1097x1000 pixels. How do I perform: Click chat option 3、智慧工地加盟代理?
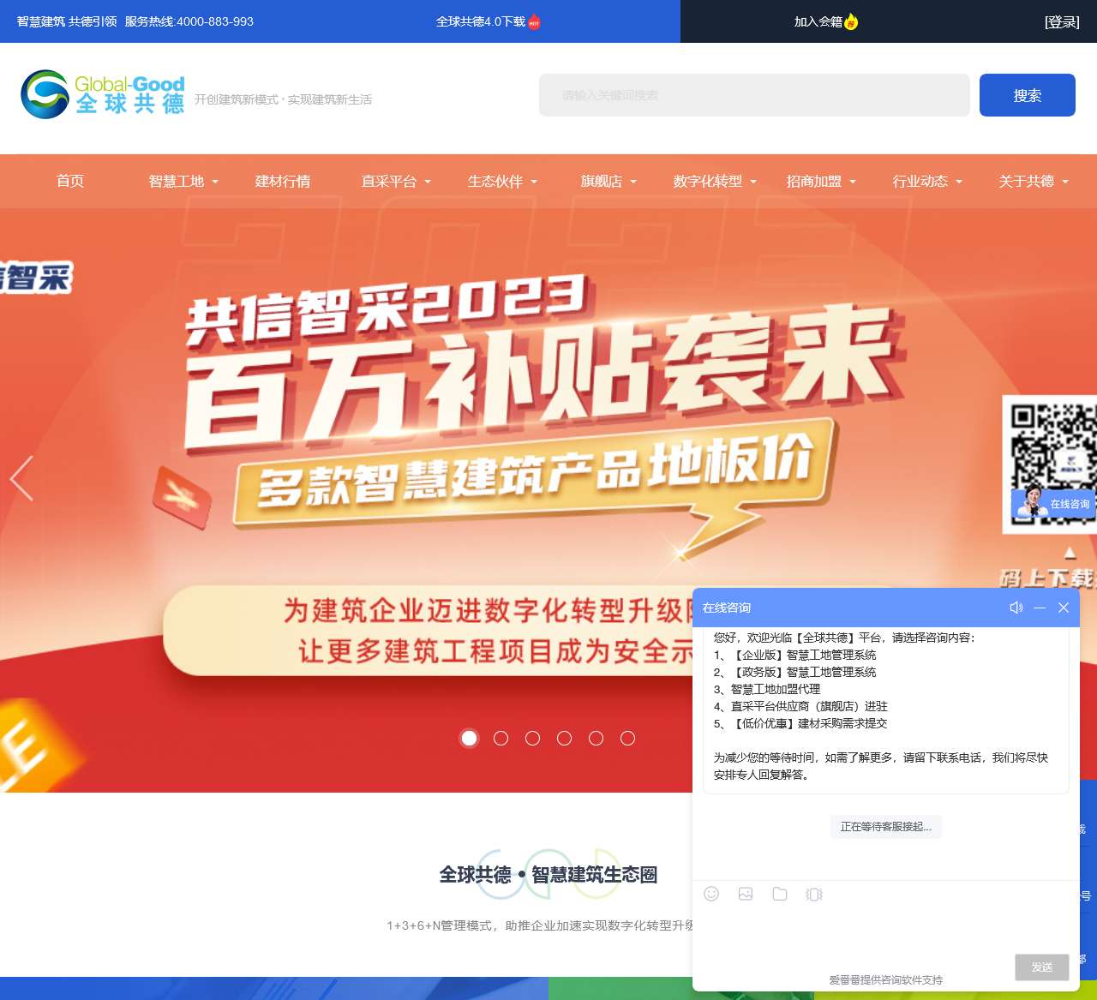pos(767,689)
